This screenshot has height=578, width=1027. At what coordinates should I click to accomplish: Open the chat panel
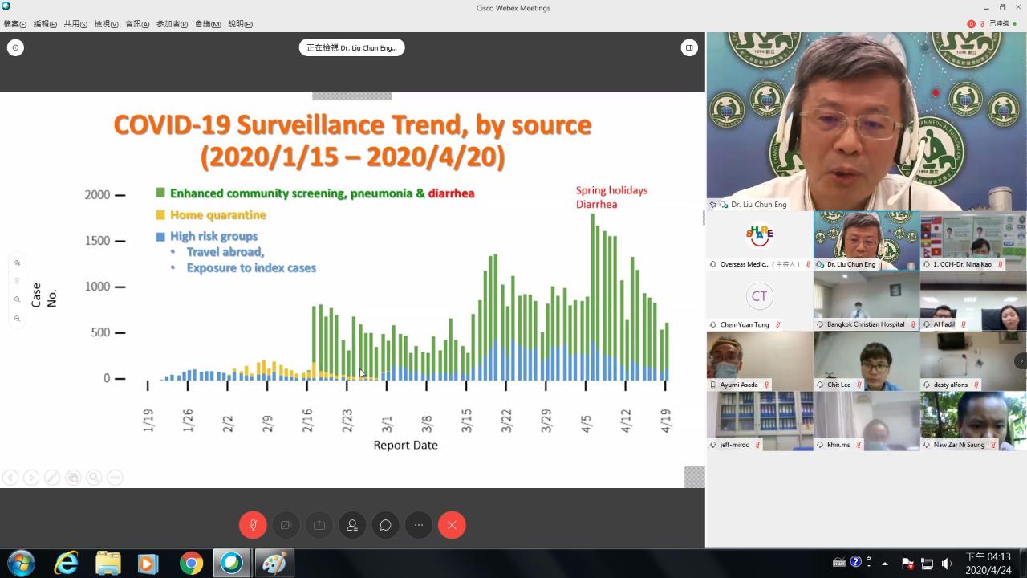click(385, 525)
